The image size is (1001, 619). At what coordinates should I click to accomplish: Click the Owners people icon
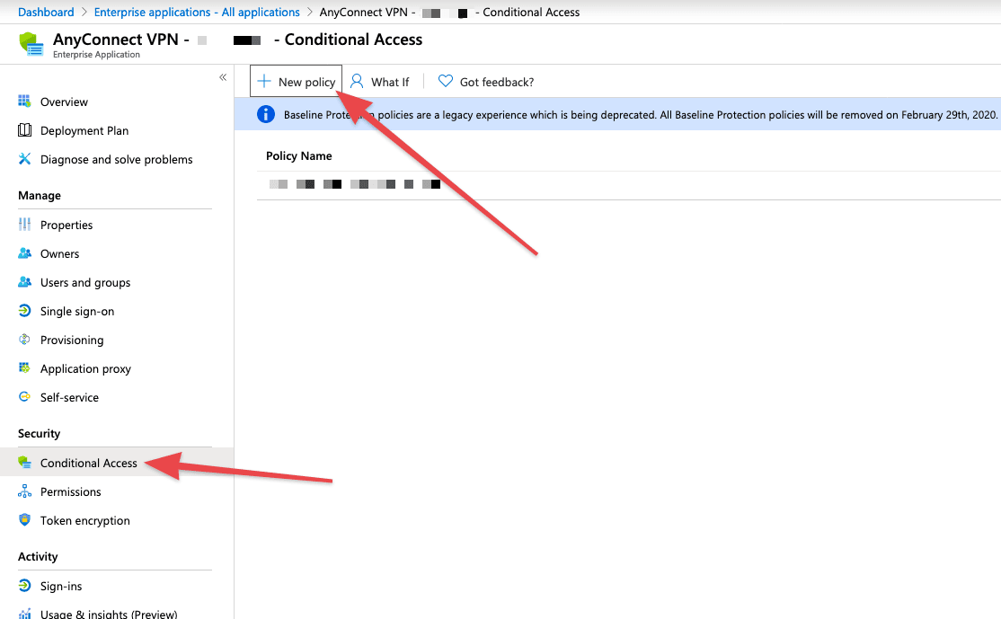(x=24, y=253)
